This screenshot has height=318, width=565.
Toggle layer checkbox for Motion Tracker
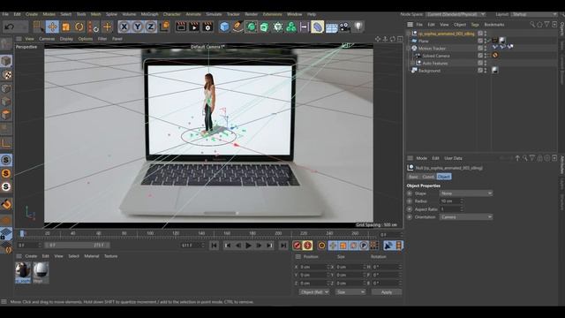[480, 49]
